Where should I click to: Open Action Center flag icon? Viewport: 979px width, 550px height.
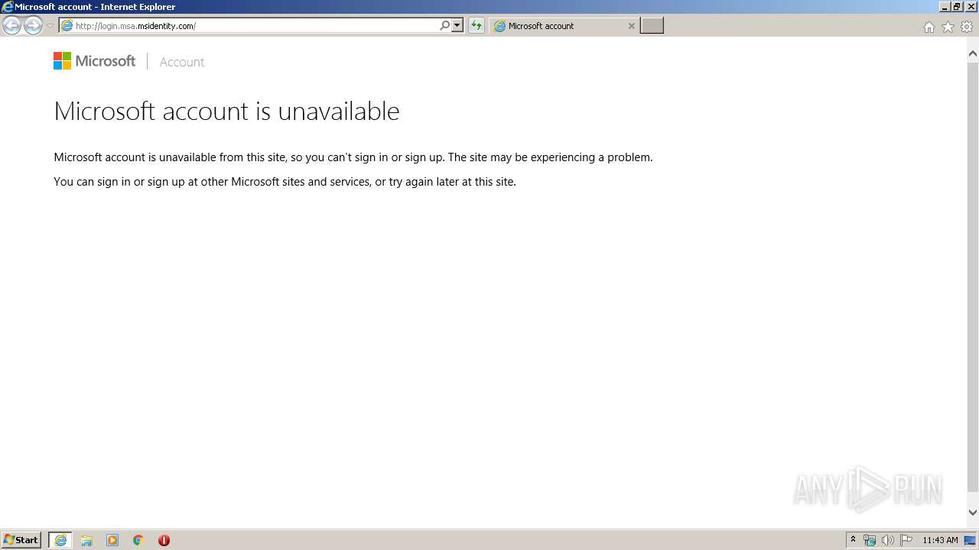(906, 540)
